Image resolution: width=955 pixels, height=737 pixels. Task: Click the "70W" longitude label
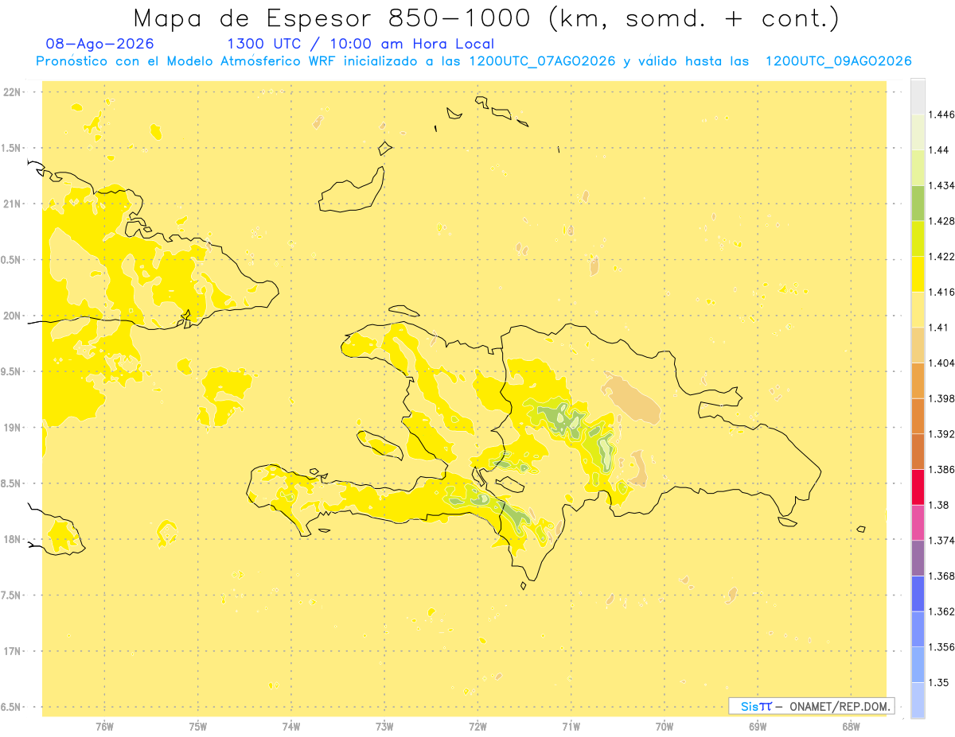coord(665,726)
